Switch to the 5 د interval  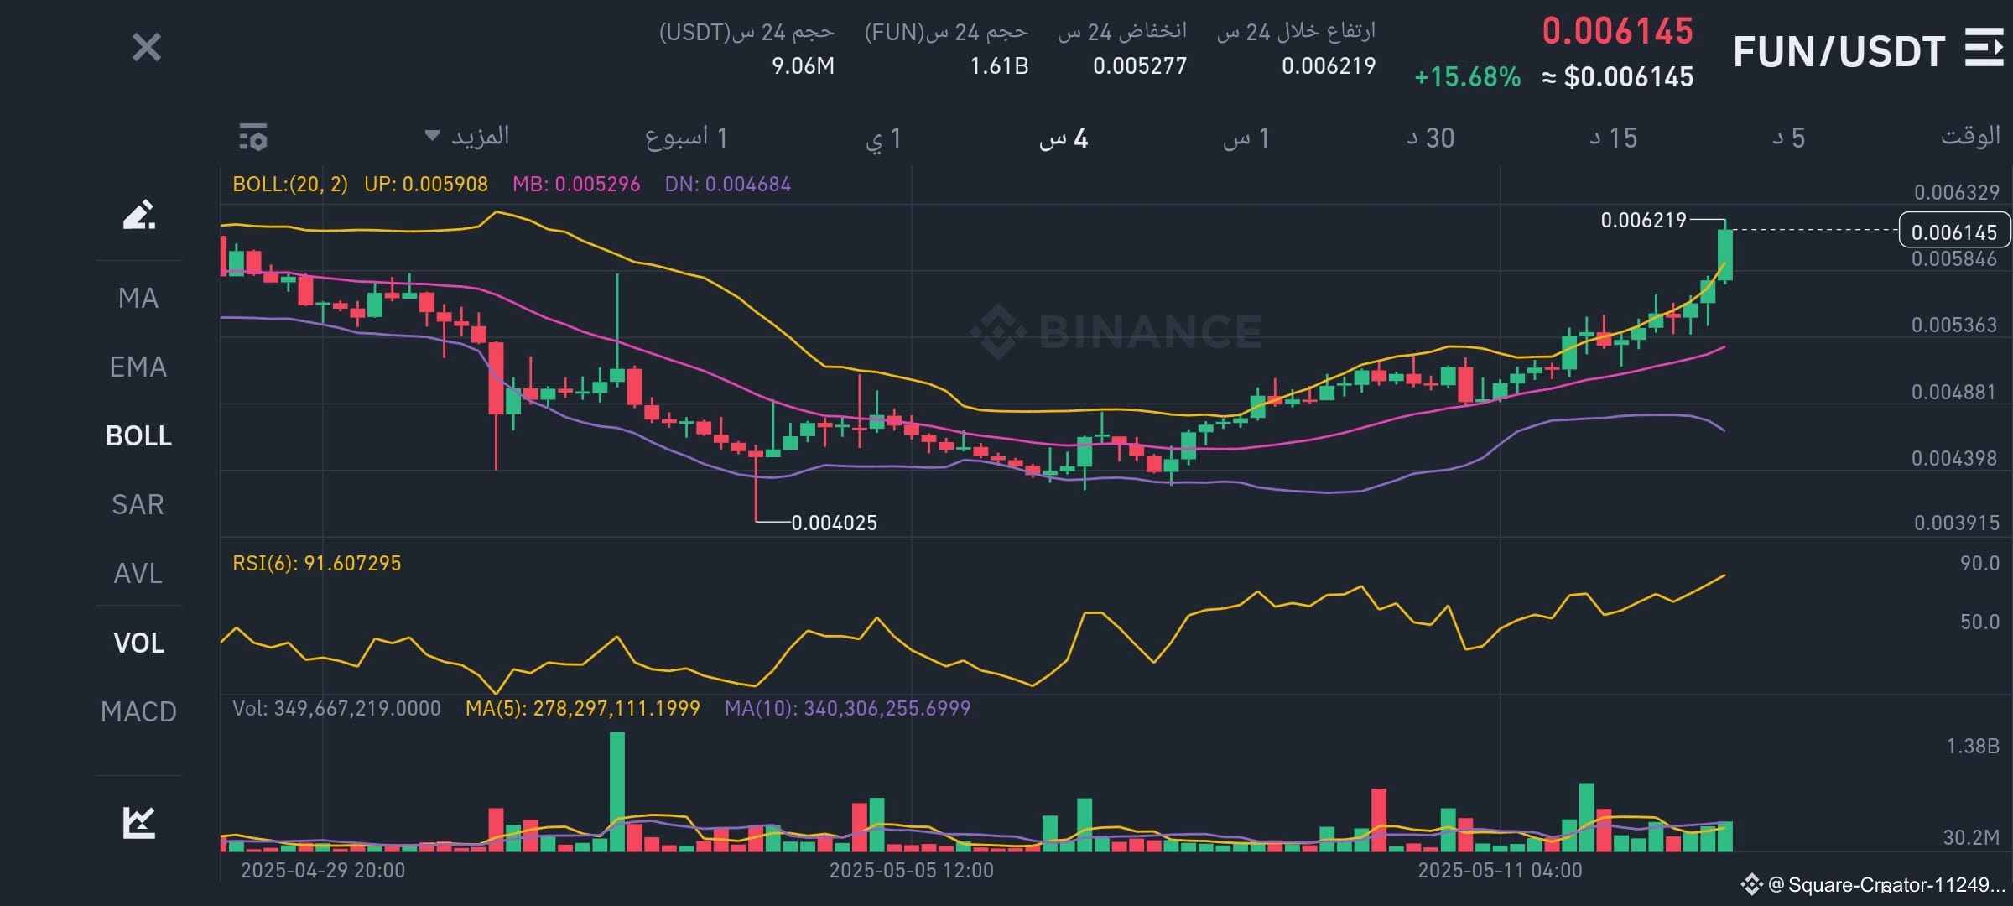1788,138
